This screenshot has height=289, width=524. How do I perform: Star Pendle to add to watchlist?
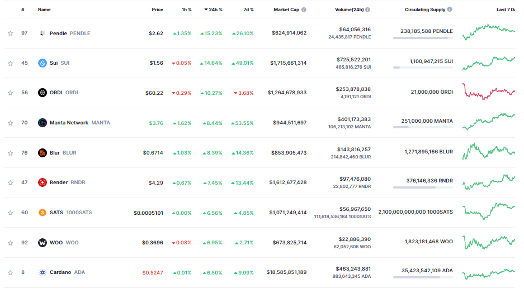pos(11,33)
